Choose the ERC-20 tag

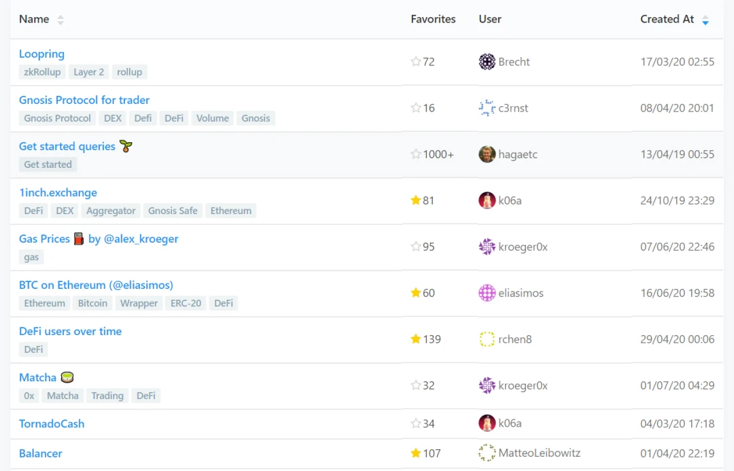186,303
